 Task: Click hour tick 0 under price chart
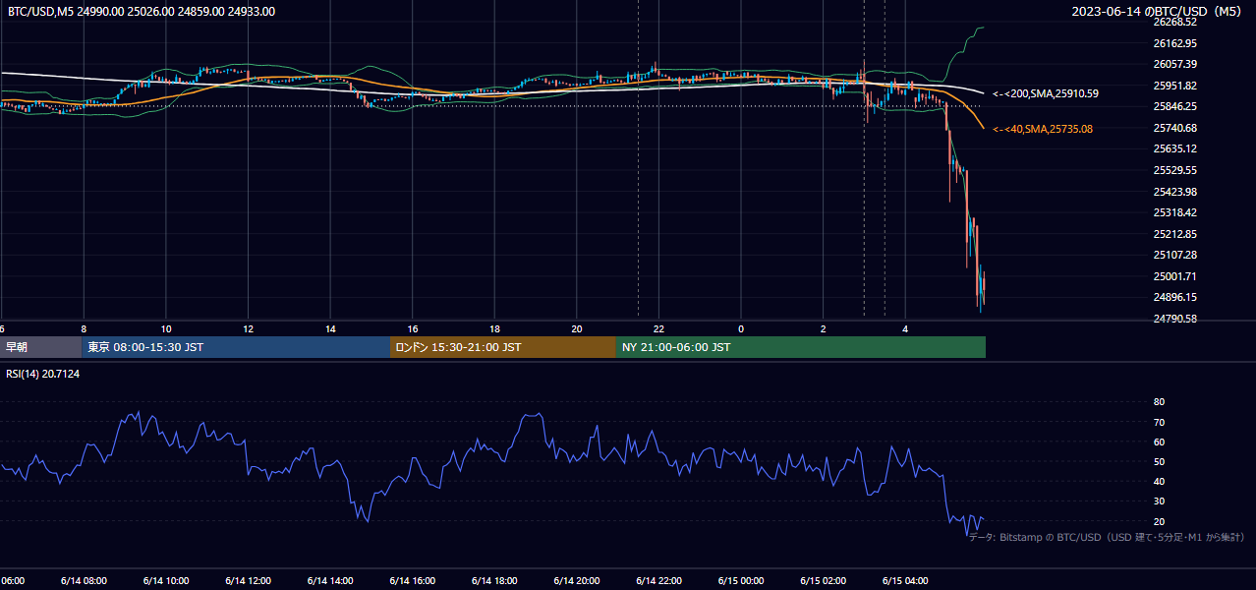(741, 329)
